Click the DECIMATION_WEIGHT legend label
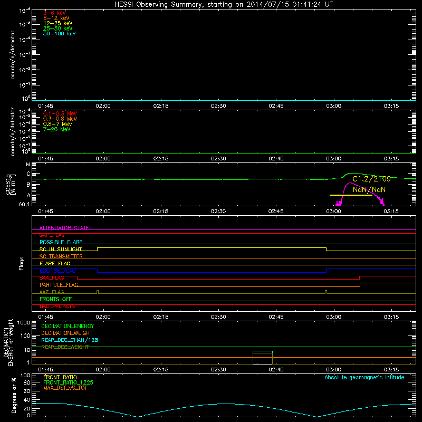Image resolution: width=422 pixels, height=422 pixels. tap(67, 333)
